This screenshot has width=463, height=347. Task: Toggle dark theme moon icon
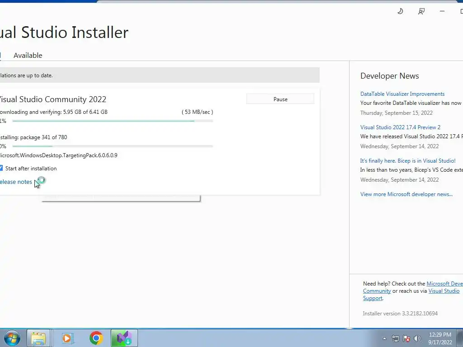pyautogui.click(x=400, y=11)
